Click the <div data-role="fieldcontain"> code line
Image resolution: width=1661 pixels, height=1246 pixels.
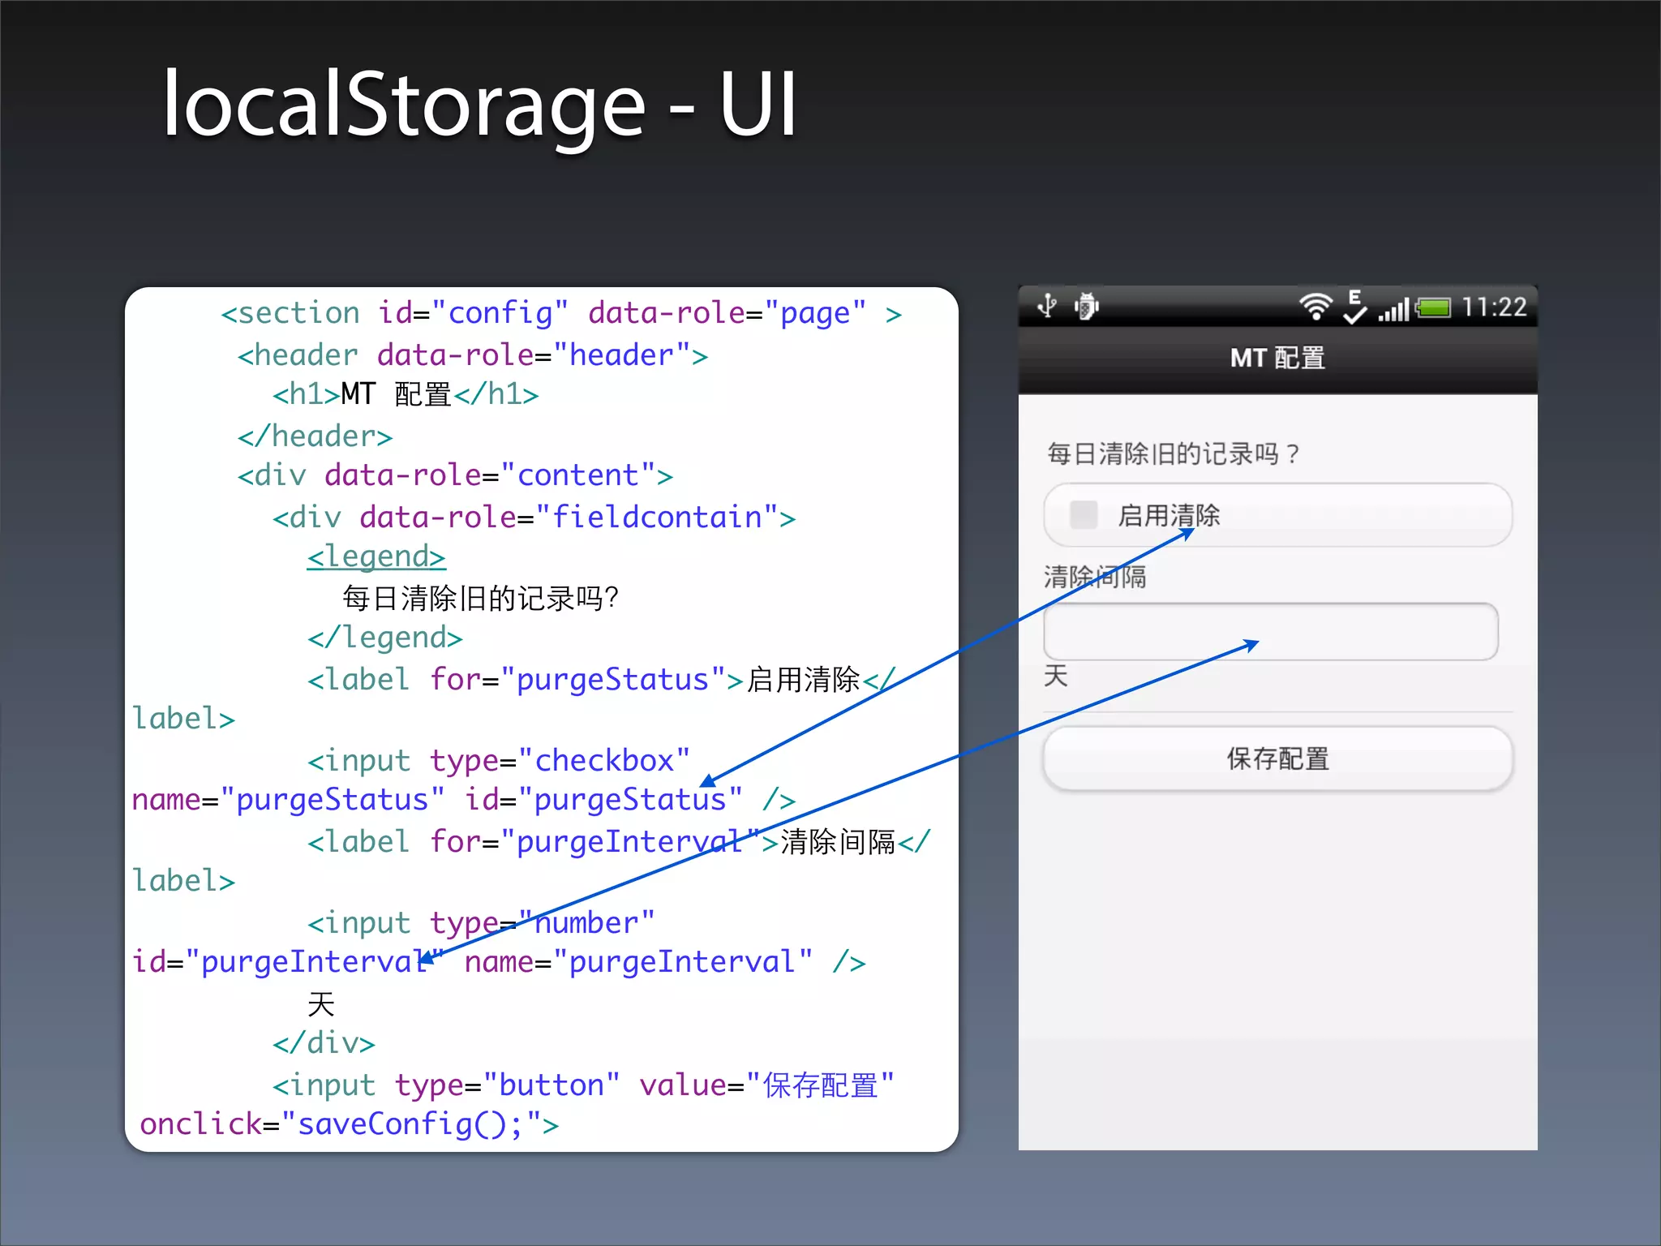pyautogui.click(x=534, y=517)
